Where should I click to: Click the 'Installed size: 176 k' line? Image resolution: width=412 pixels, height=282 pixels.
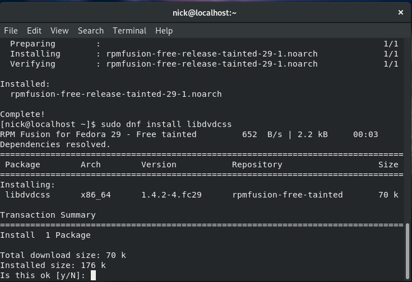point(53,265)
